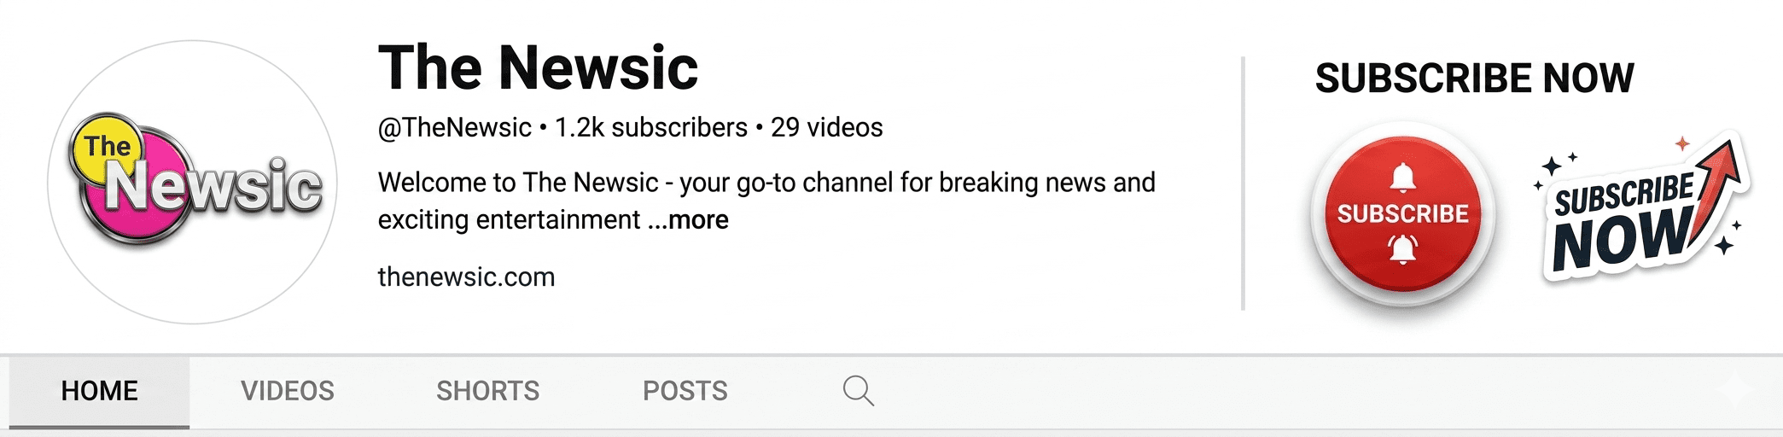Click the @TheNewsic channel handle
The height and width of the screenshot is (437, 1783).
tap(454, 128)
